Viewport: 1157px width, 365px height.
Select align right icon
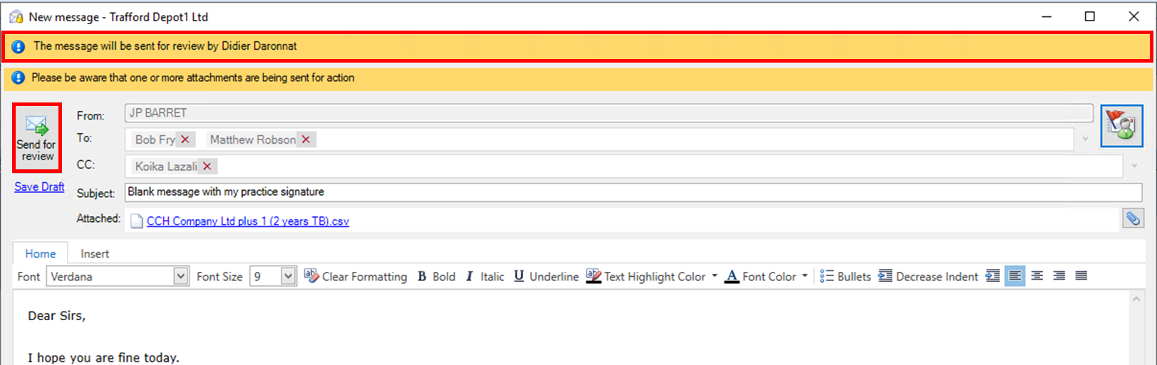point(1059,276)
